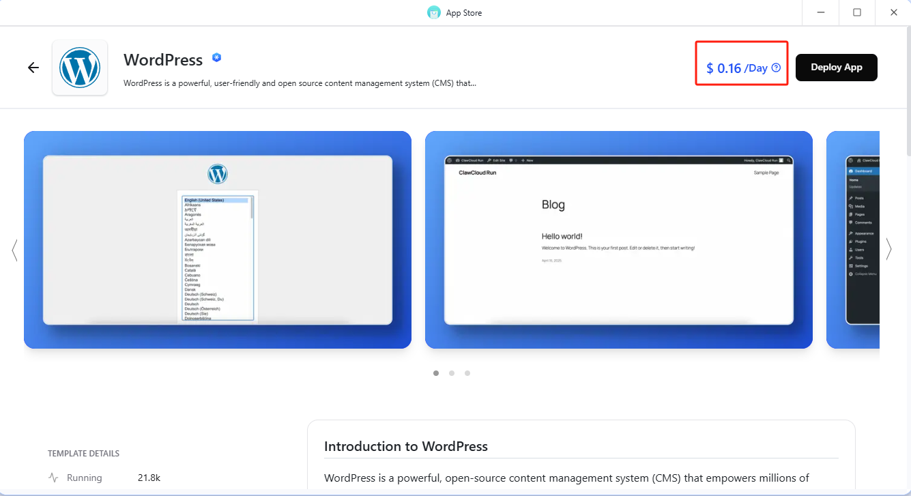Select the third carousel pagination dot
Image resolution: width=911 pixels, height=496 pixels.
tap(467, 373)
